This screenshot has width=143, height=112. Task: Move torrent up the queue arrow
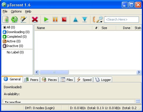pyautogui.click(x=76, y=19)
